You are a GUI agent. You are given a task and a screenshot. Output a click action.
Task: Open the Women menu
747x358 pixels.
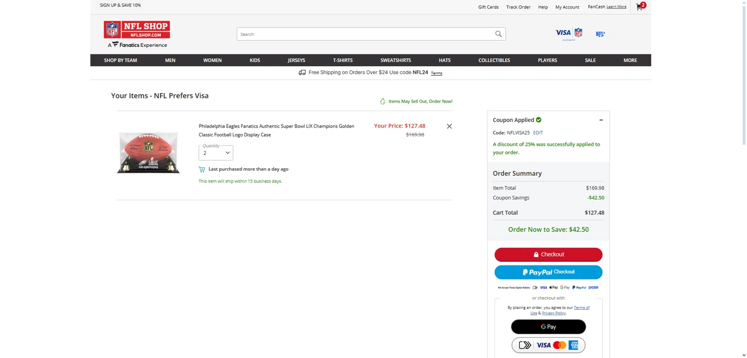click(x=213, y=60)
